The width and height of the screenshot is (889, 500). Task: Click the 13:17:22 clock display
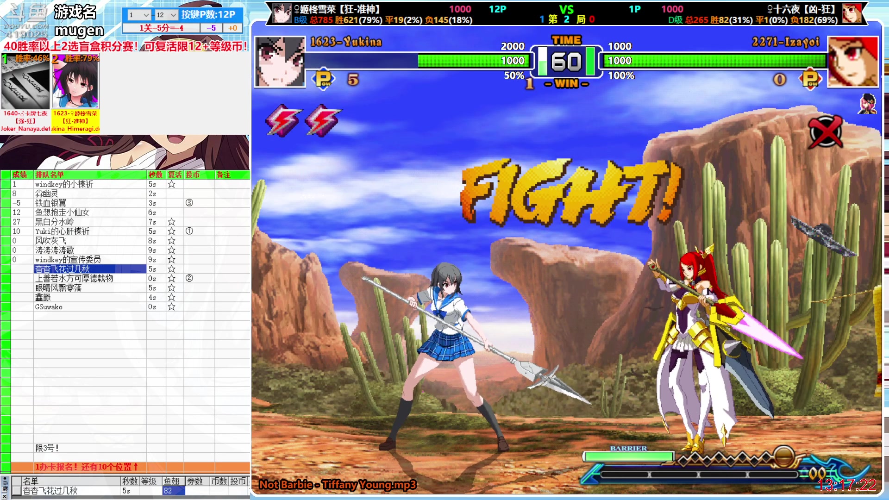846,485
